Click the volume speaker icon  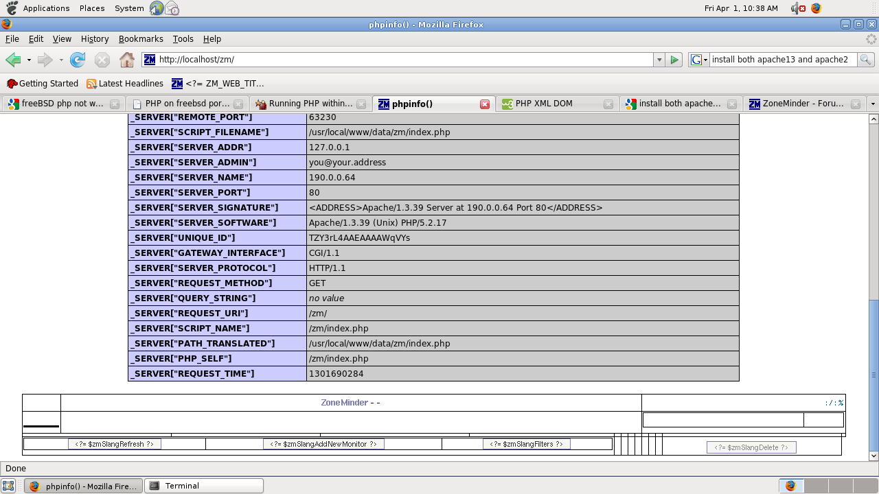click(797, 8)
